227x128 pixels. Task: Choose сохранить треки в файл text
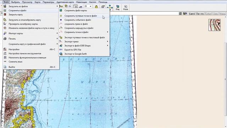click(76, 24)
